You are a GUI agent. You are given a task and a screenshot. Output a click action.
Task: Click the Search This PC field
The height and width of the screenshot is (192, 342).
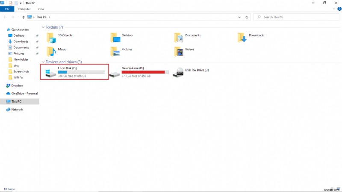(x=296, y=17)
